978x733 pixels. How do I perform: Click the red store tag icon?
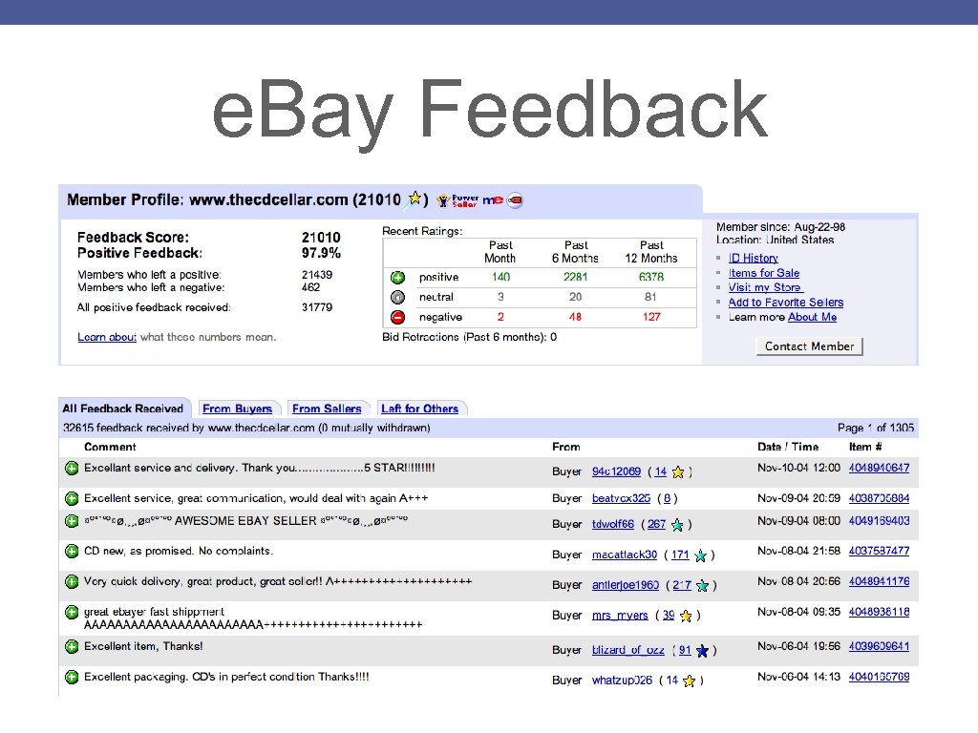(x=515, y=200)
